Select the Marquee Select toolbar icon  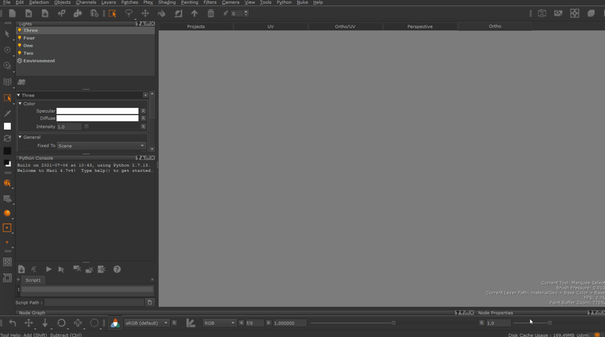[x=112, y=13]
